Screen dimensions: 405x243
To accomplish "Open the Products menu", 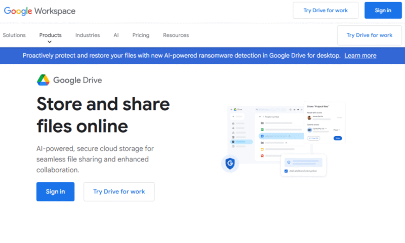I will pyautogui.click(x=50, y=35).
